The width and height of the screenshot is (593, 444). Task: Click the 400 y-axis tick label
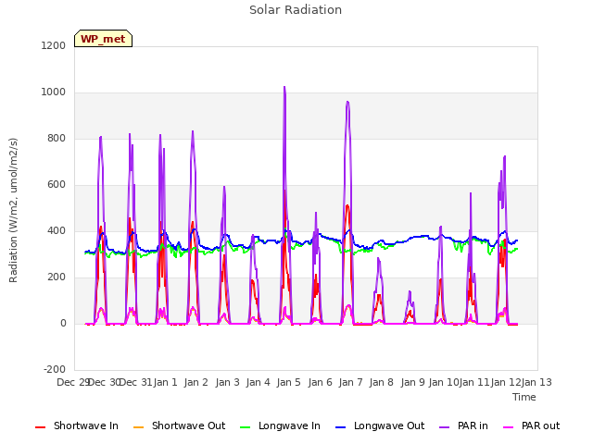[57, 230]
